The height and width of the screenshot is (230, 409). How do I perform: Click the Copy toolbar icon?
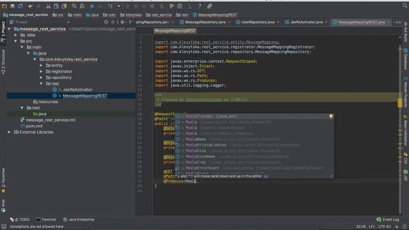click(56, 6)
